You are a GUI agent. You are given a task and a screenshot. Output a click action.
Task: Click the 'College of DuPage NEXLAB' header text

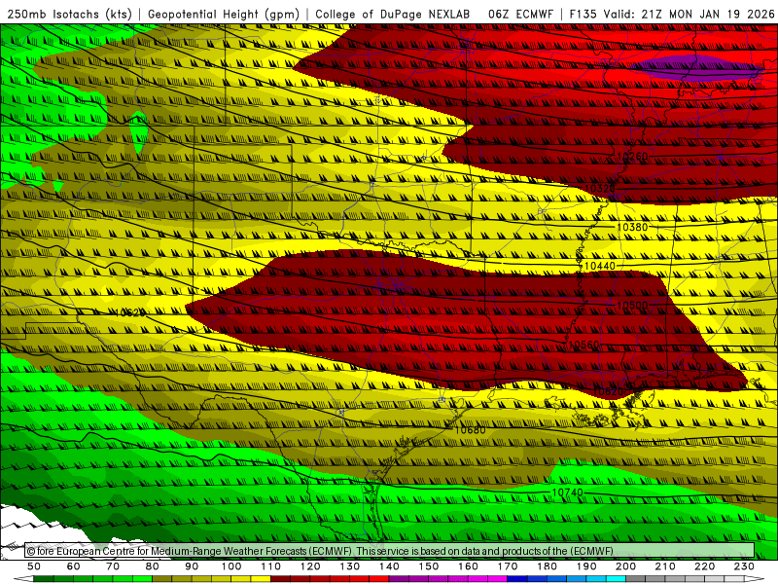pyautogui.click(x=392, y=14)
